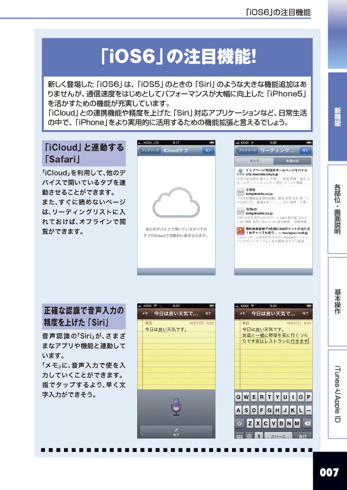Tap the Z key
The height and width of the screenshot is (490, 347).
(250, 423)
